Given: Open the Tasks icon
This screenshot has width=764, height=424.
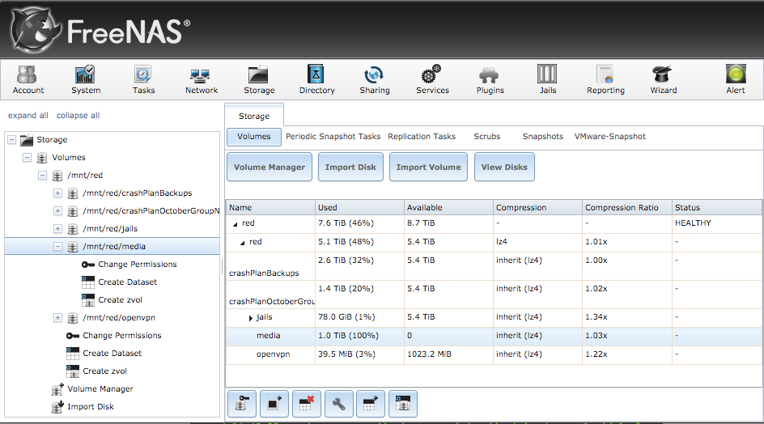Looking at the screenshot, I should 143,79.
